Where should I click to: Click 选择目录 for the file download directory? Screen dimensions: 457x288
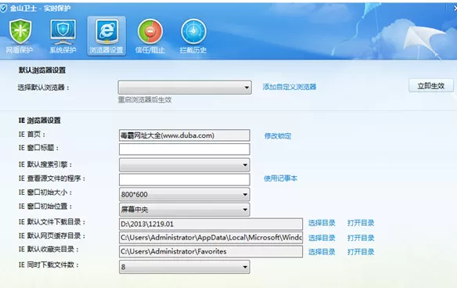[x=322, y=223]
